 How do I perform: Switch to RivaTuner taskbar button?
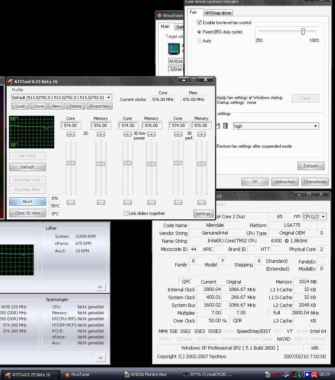point(90,374)
